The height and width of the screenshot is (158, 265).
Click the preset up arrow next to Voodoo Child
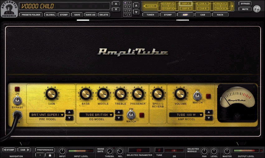116,3
